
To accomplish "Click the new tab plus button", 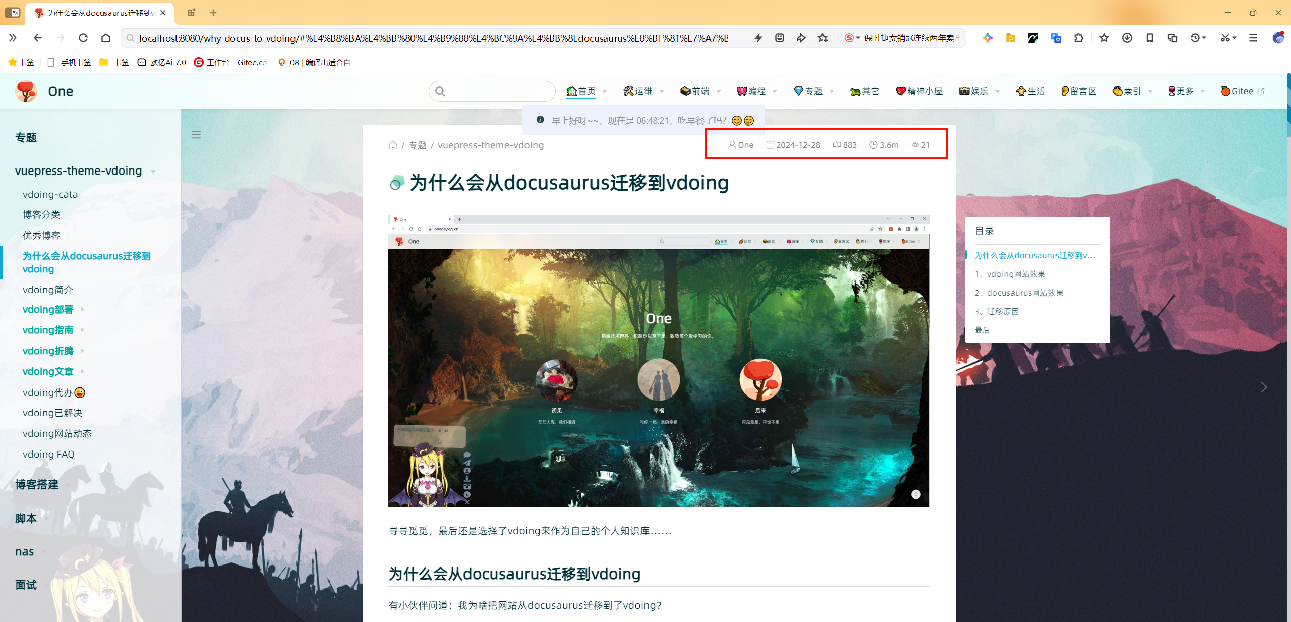I will [x=213, y=13].
